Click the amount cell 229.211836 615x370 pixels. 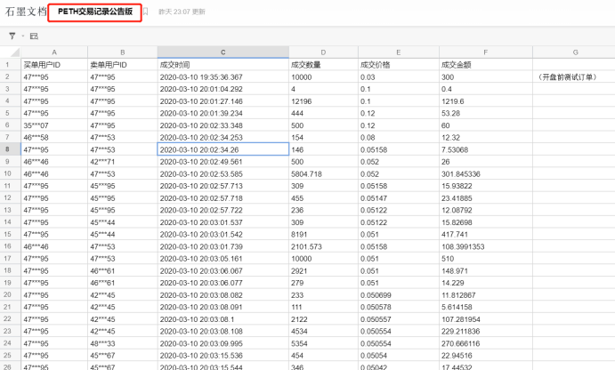[x=486, y=331]
